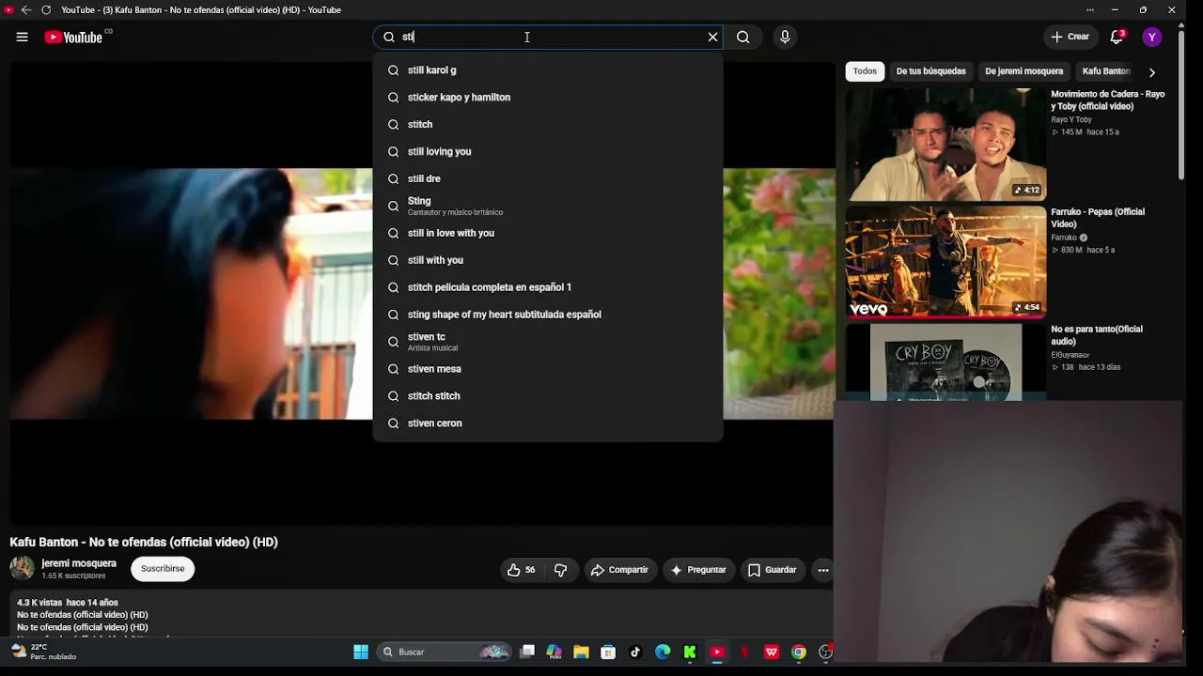Go to the YouTube home logo
The width and height of the screenshot is (1203, 676).
tap(73, 38)
